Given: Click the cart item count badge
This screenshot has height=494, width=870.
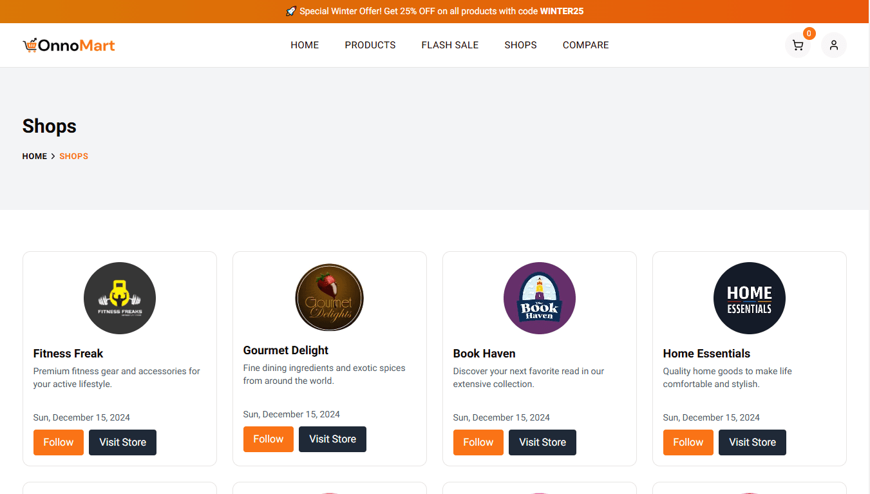Looking at the screenshot, I should point(809,33).
